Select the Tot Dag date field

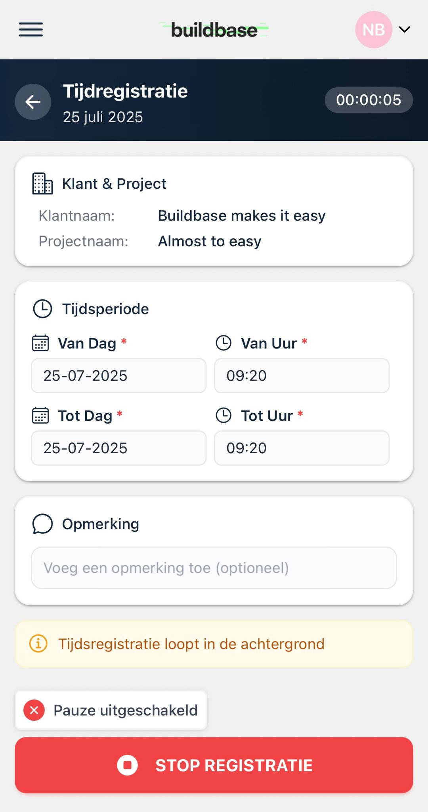(118, 448)
